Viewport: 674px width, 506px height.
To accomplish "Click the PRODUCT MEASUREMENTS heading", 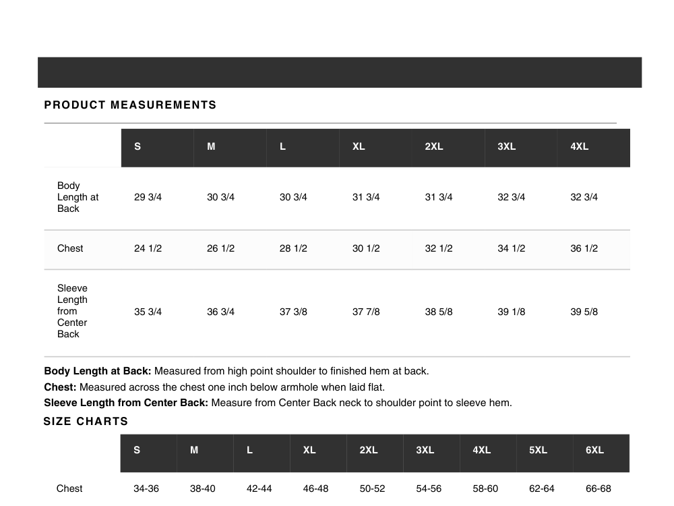I will 130,105.
